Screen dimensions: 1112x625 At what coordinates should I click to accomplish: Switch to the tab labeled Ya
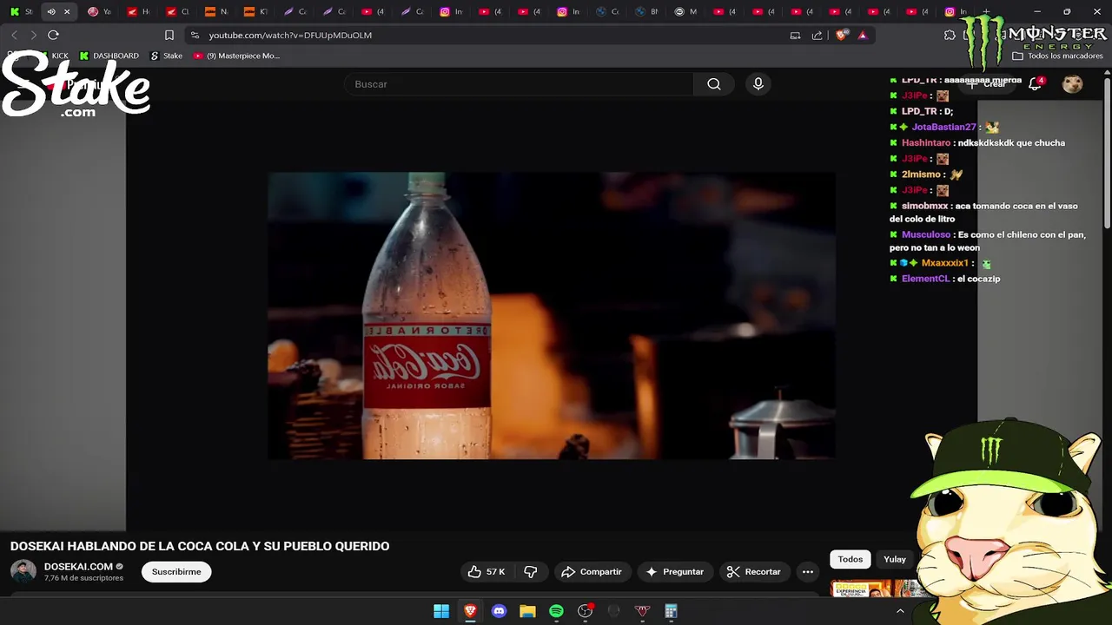pos(100,11)
